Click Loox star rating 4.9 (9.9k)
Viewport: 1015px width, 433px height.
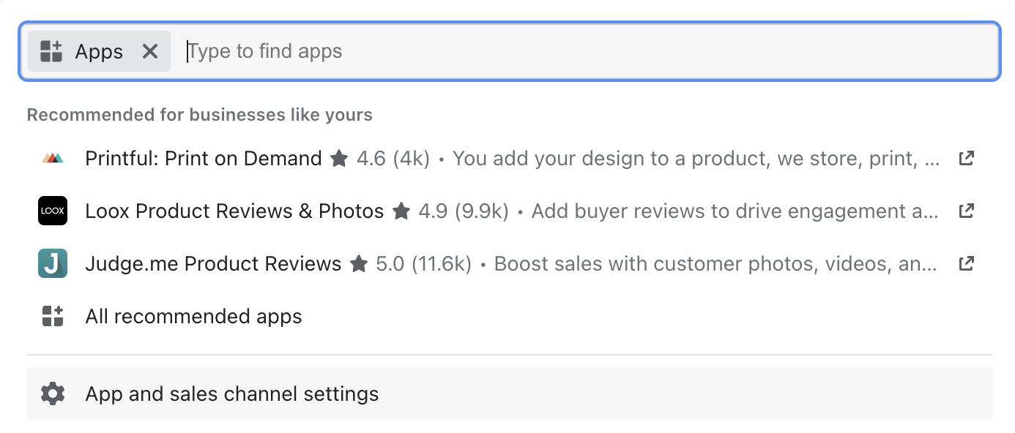pyautogui.click(x=450, y=211)
